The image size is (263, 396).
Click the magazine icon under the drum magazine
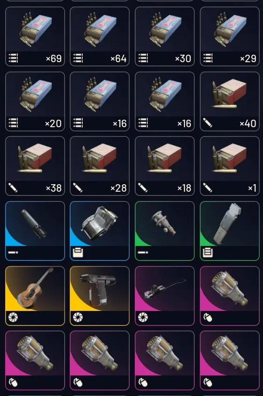tap(78, 252)
